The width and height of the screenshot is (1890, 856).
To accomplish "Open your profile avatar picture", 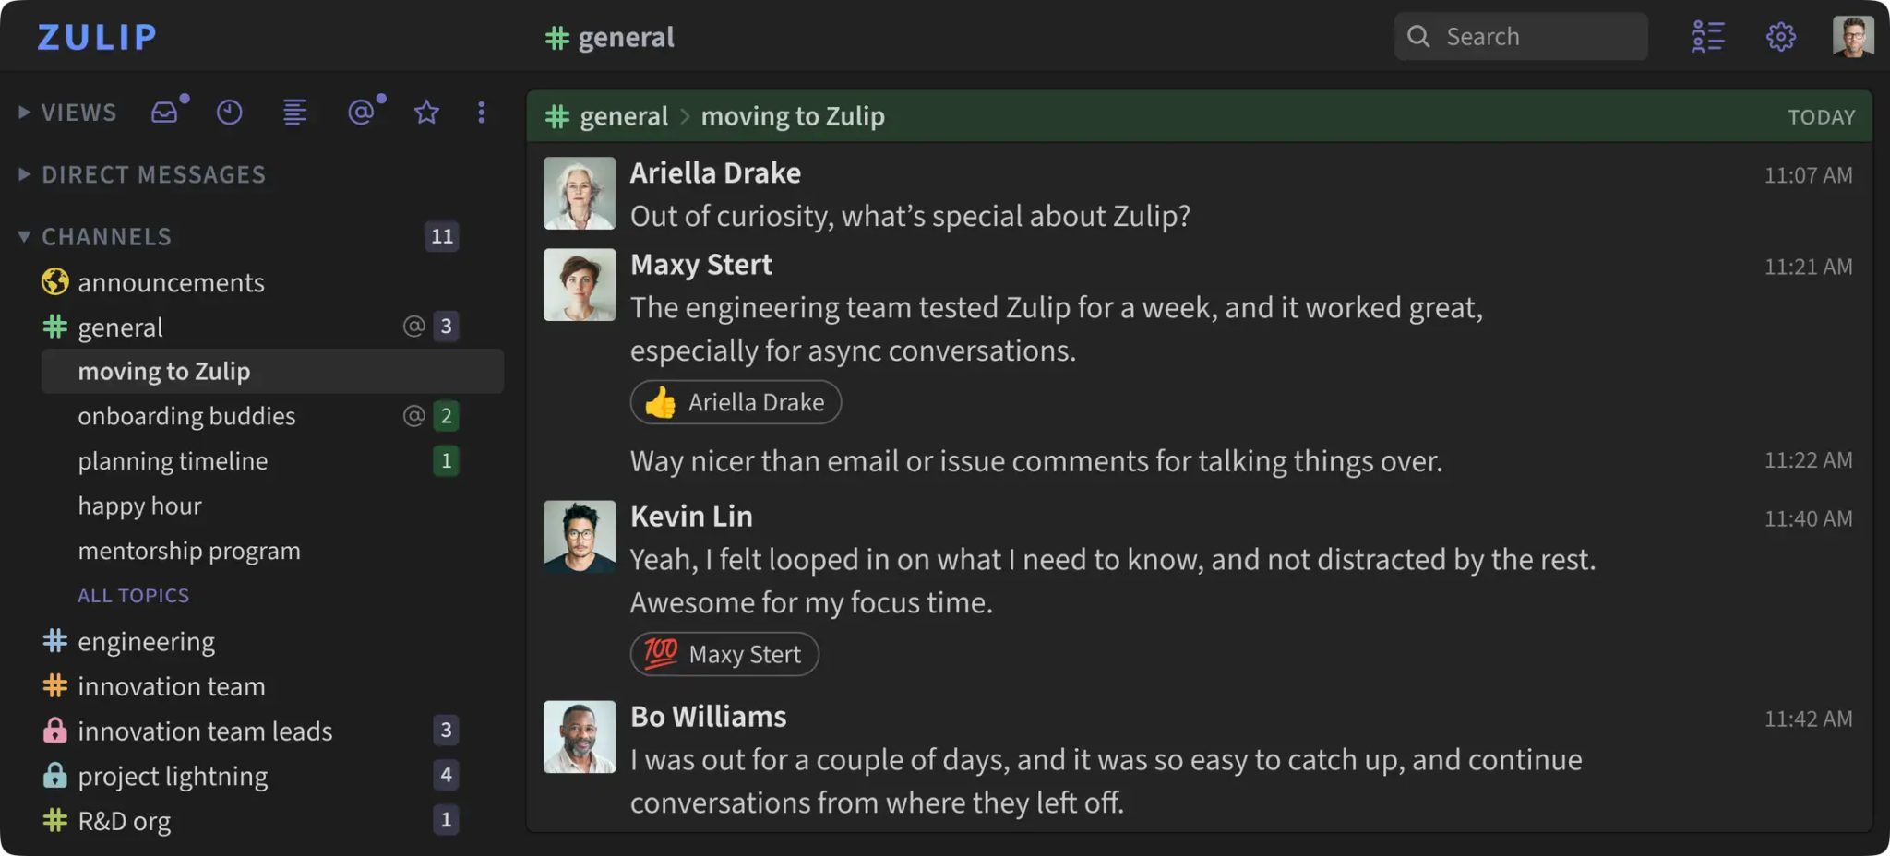I will point(1853,36).
